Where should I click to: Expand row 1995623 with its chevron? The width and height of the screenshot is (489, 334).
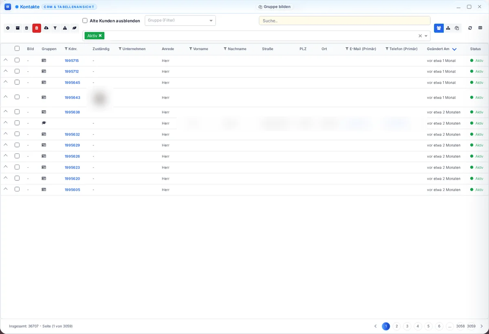6,167
